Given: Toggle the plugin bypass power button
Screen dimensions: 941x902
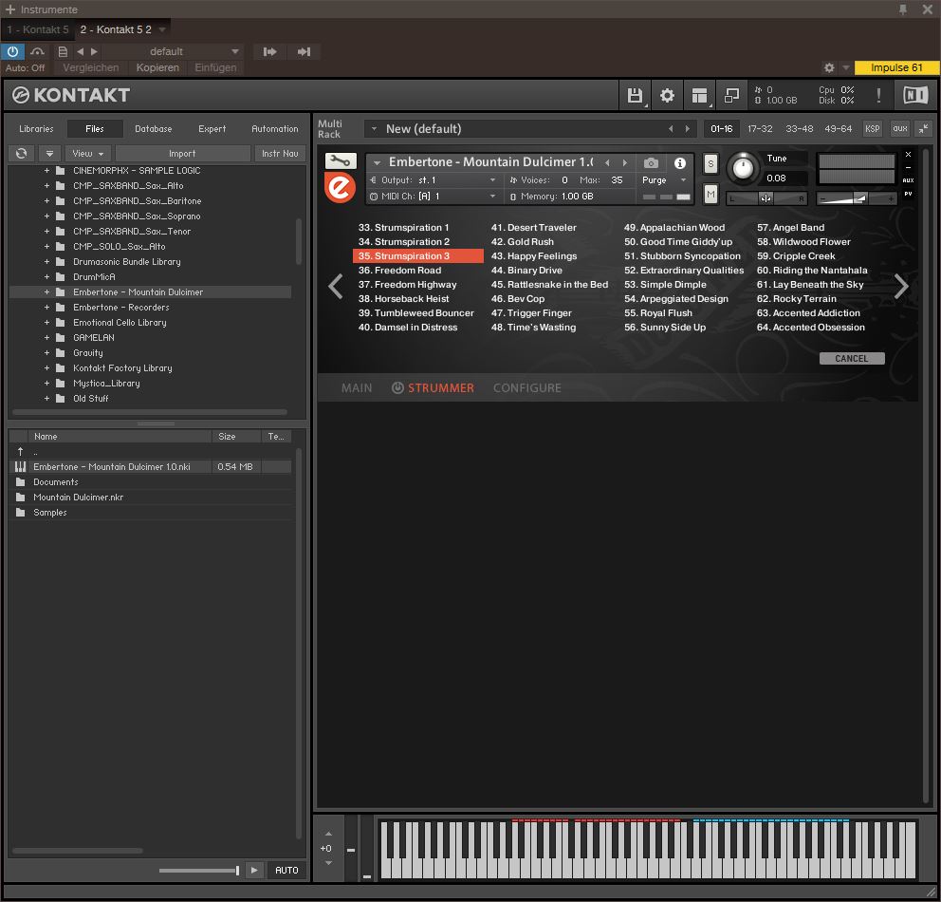Looking at the screenshot, I should (12, 51).
